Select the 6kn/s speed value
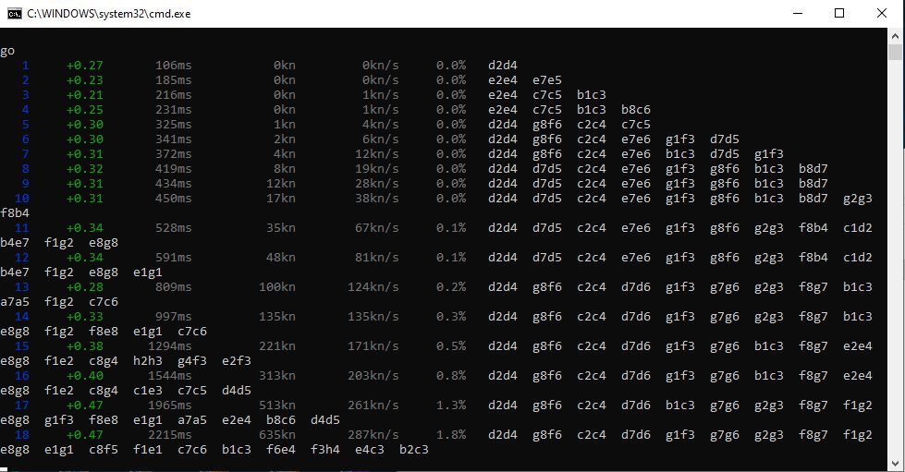 tap(380, 139)
